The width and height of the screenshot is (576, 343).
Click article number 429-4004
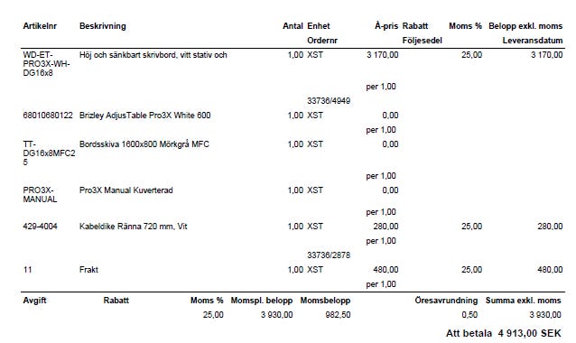(40, 227)
